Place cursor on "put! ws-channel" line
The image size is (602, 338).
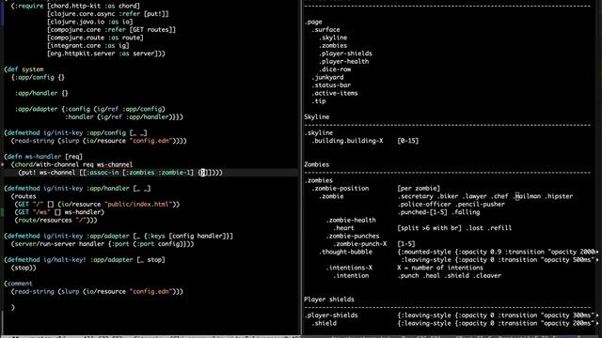click(120, 173)
